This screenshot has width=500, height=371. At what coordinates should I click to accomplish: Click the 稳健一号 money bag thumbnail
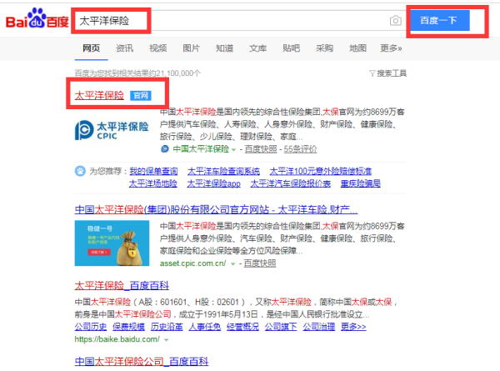pyautogui.click(x=112, y=243)
